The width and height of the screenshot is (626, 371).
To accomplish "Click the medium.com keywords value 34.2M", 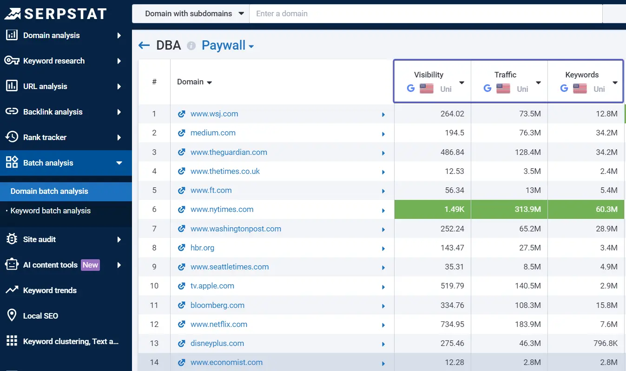I will [x=606, y=133].
